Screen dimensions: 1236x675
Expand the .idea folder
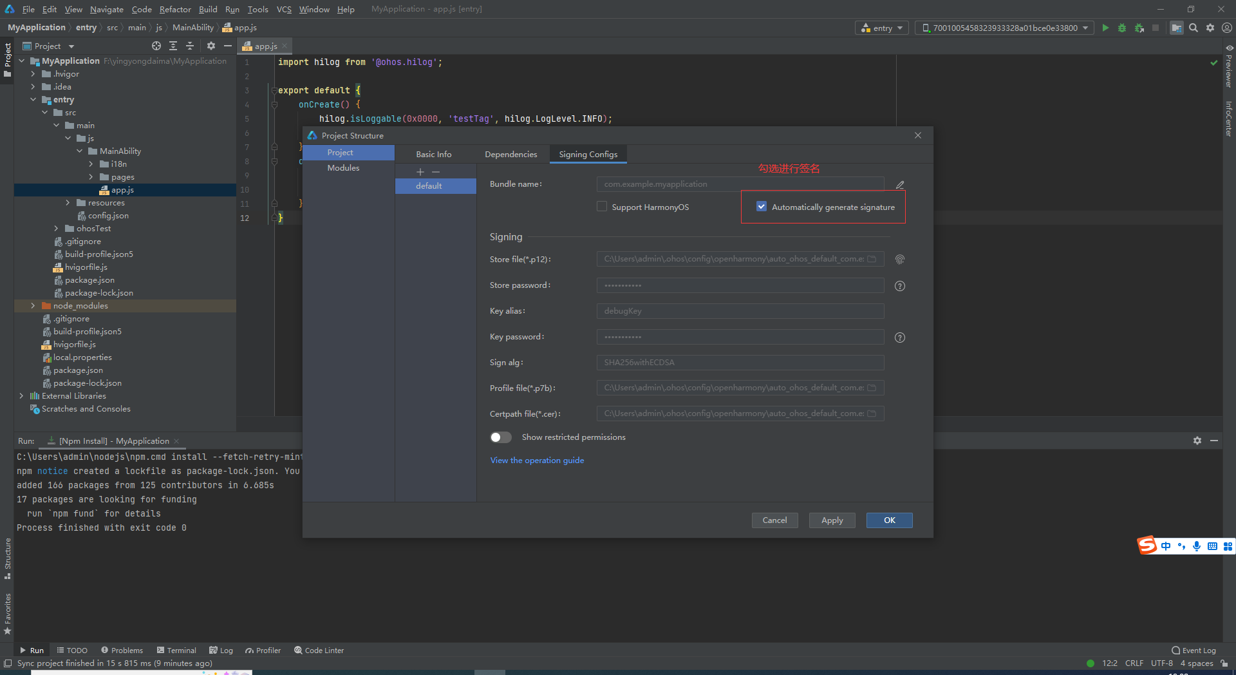point(33,87)
